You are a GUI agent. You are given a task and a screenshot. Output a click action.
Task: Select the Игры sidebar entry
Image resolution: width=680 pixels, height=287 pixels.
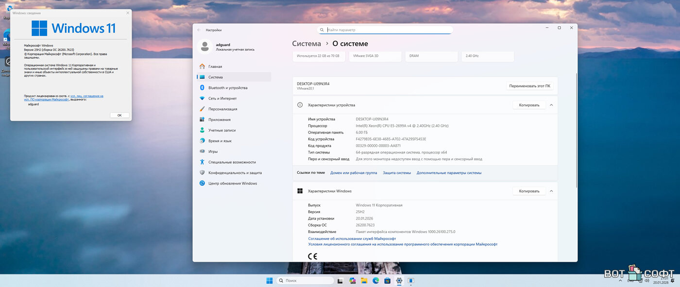213,152
